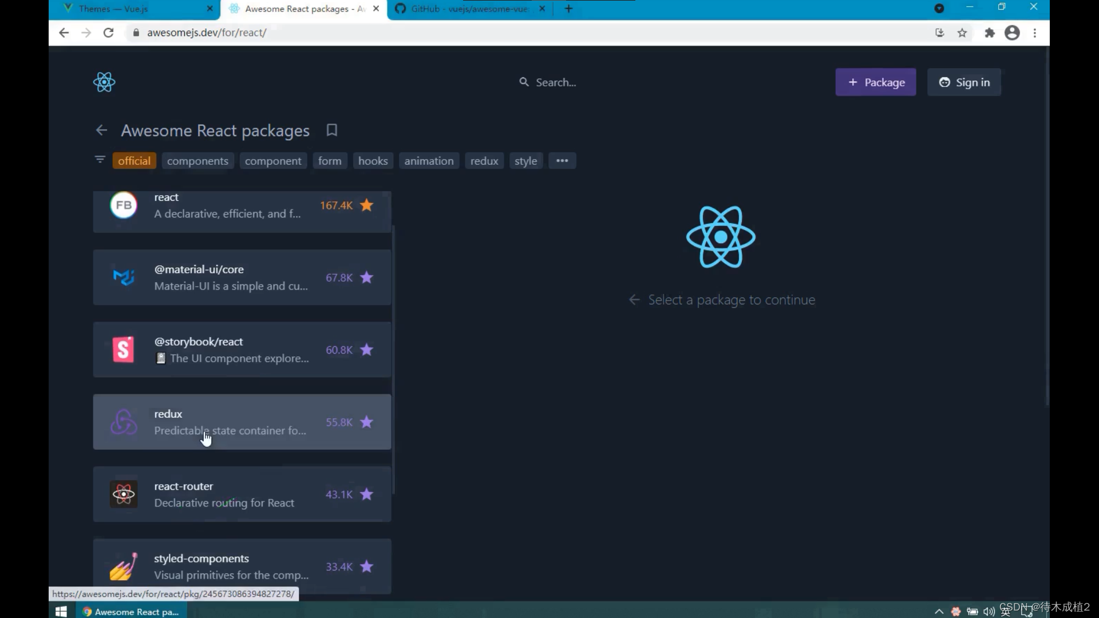Open the Chrome three-dot menu

[1035, 33]
